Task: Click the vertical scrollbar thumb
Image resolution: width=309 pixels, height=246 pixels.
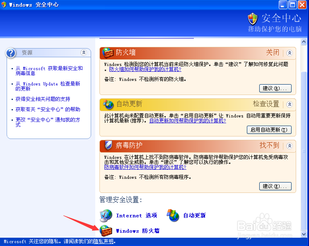Action: [x=304, y=151]
